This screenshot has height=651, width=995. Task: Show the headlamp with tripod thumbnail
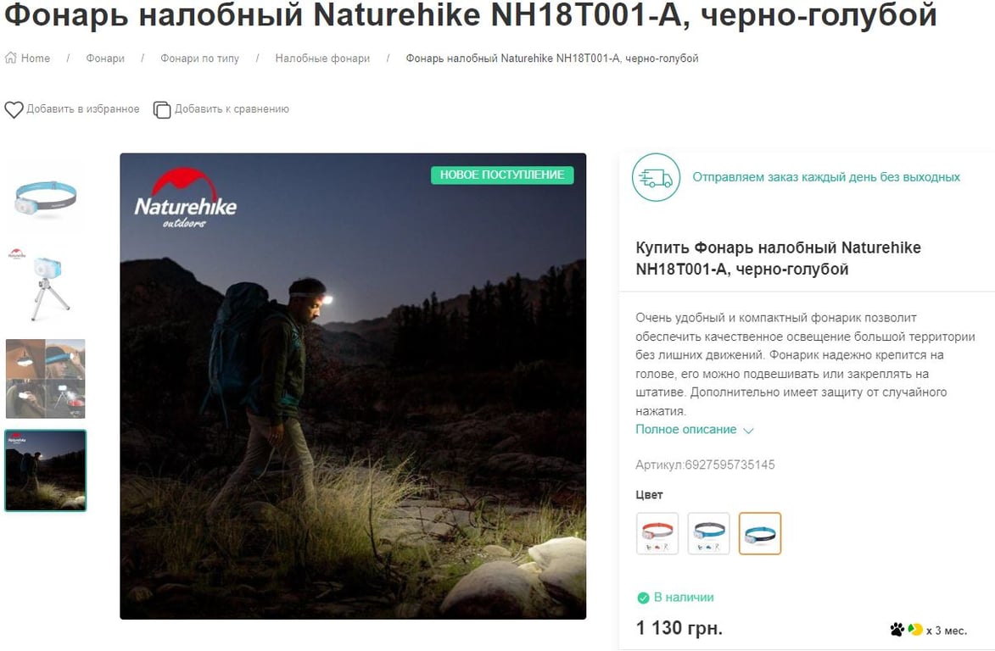[x=45, y=286]
